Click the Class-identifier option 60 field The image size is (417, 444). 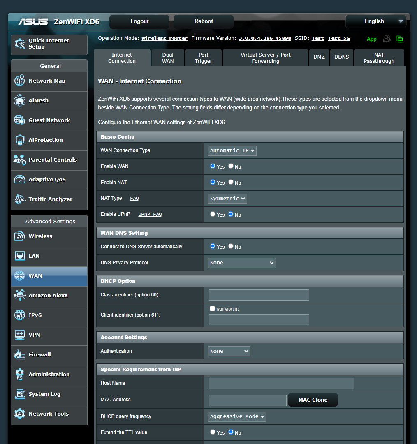(259, 295)
